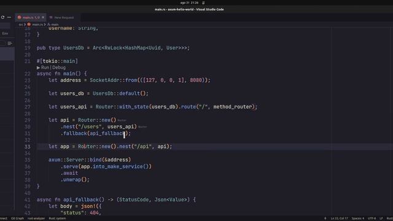This screenshot has width=393, height=221.
Task: Click 'method_router' on line 27
Action: pos(232,107)
